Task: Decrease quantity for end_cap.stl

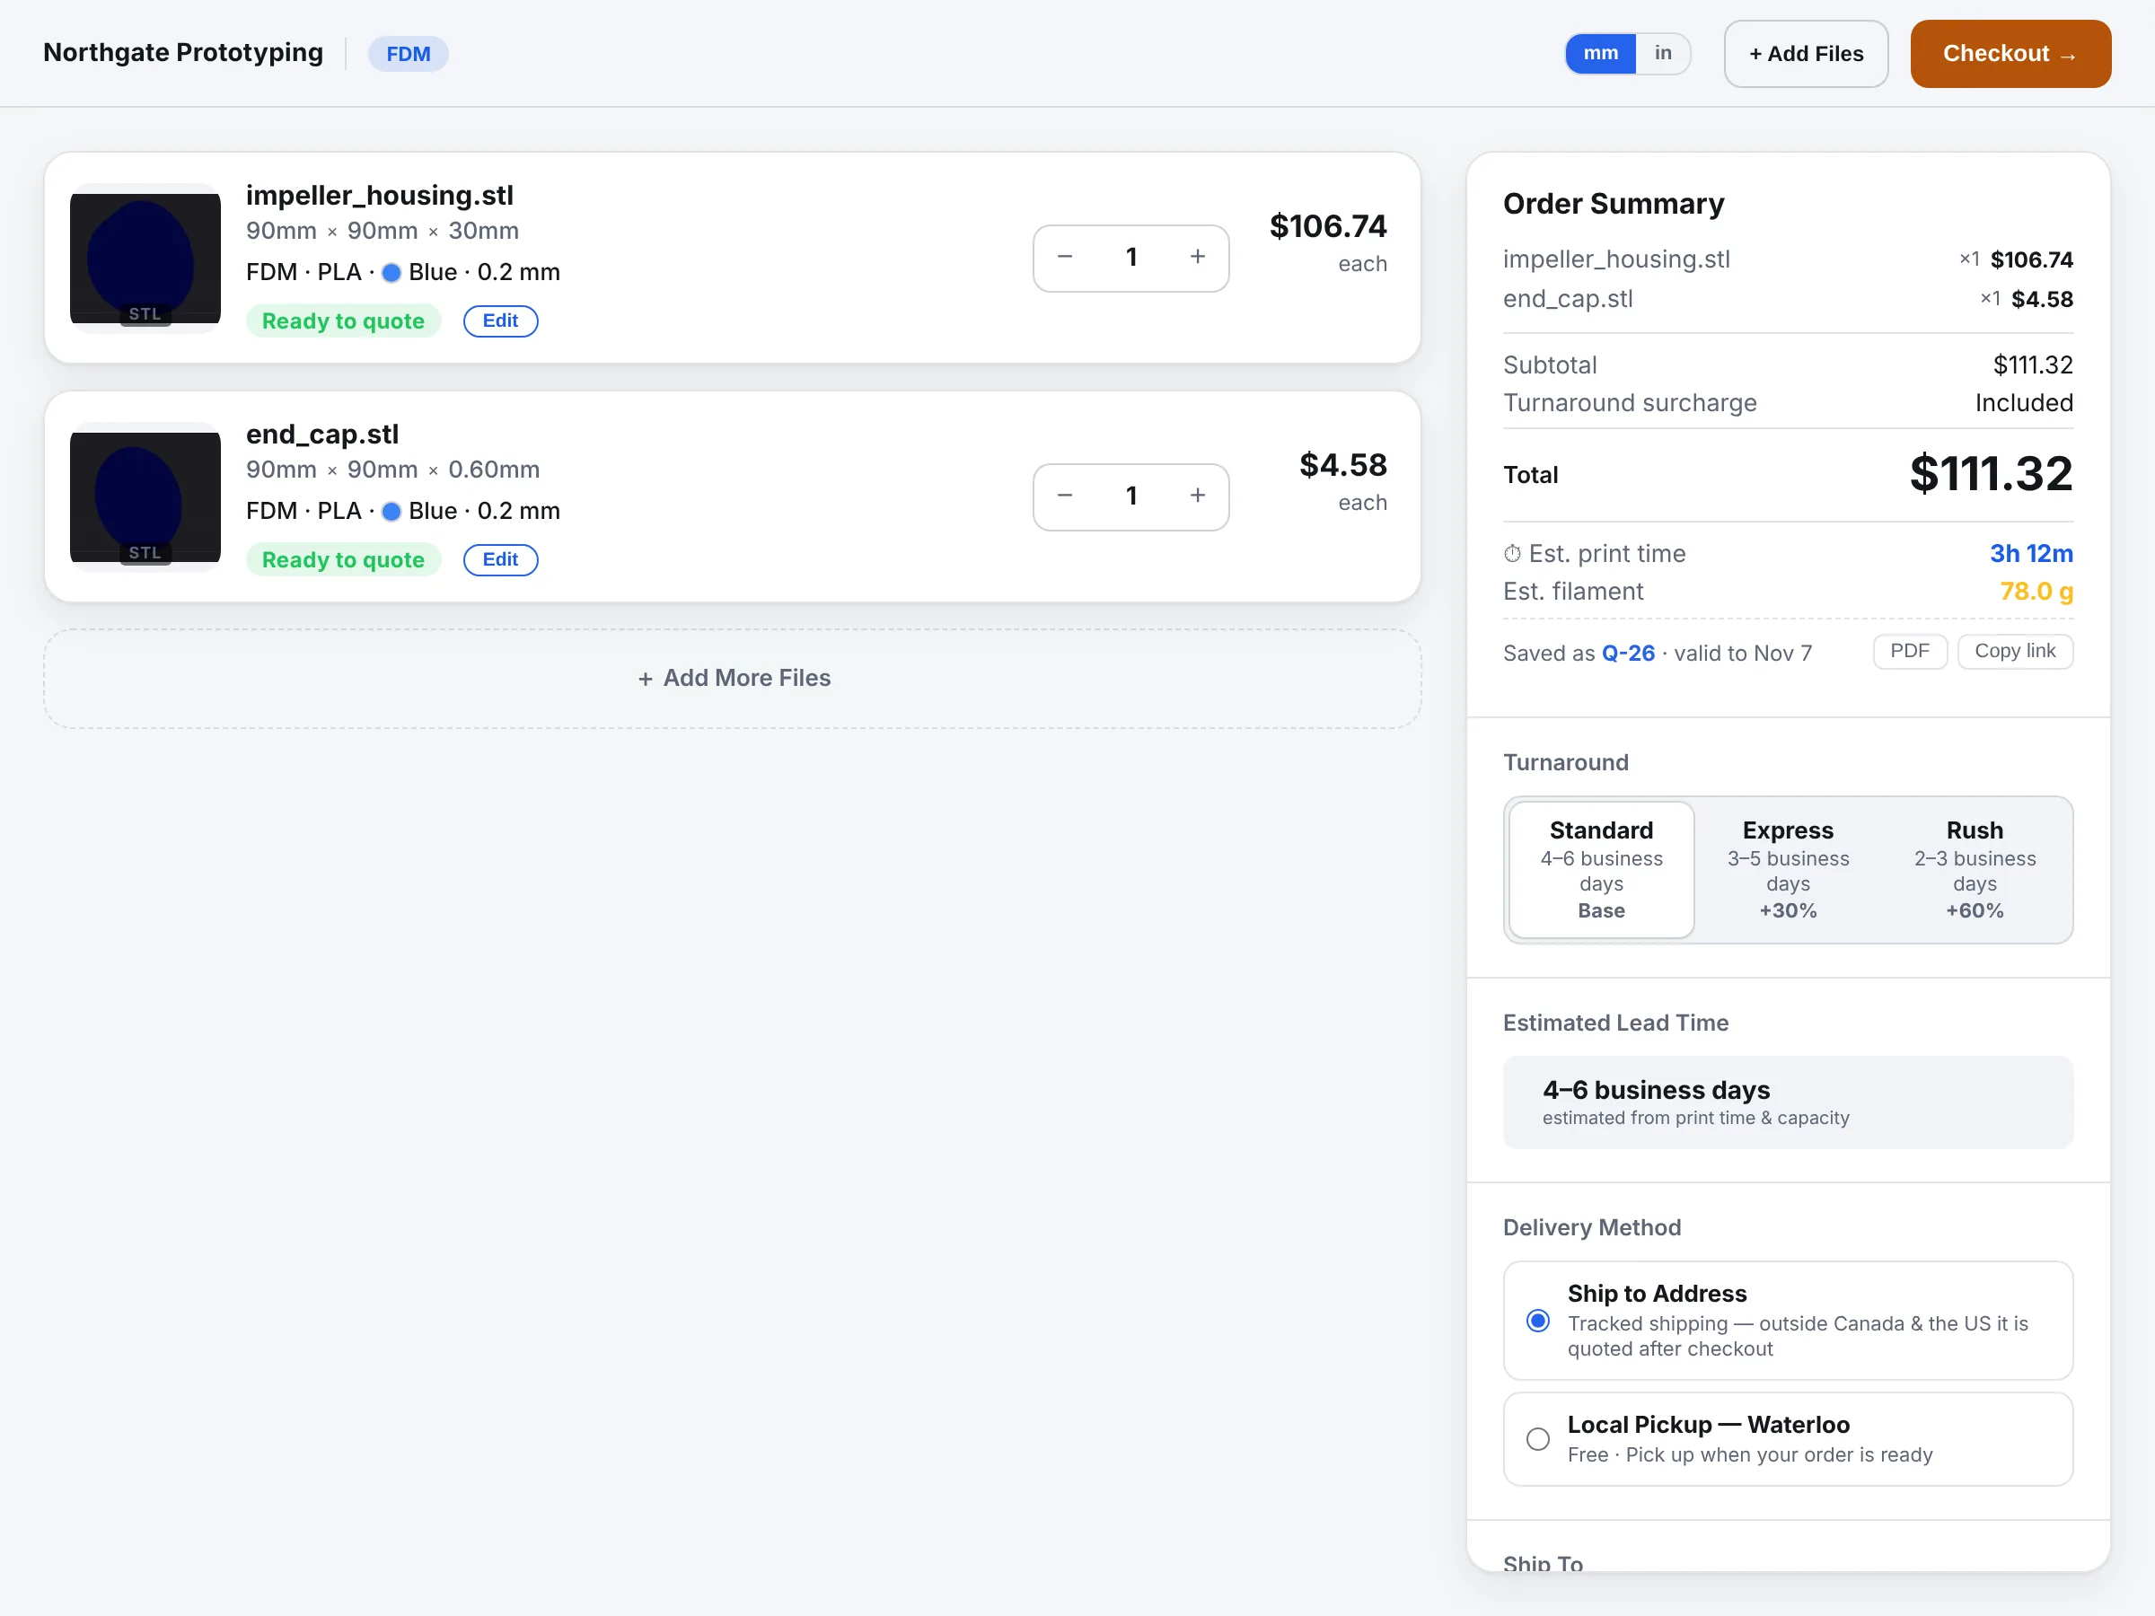Action: (1065, 496)
